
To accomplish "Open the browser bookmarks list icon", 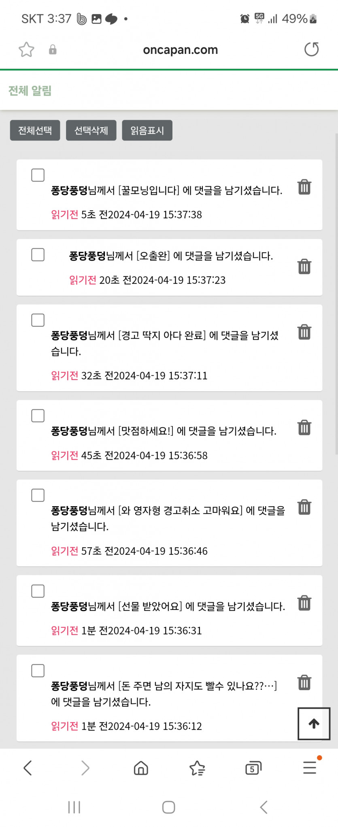I will point(197,768).
